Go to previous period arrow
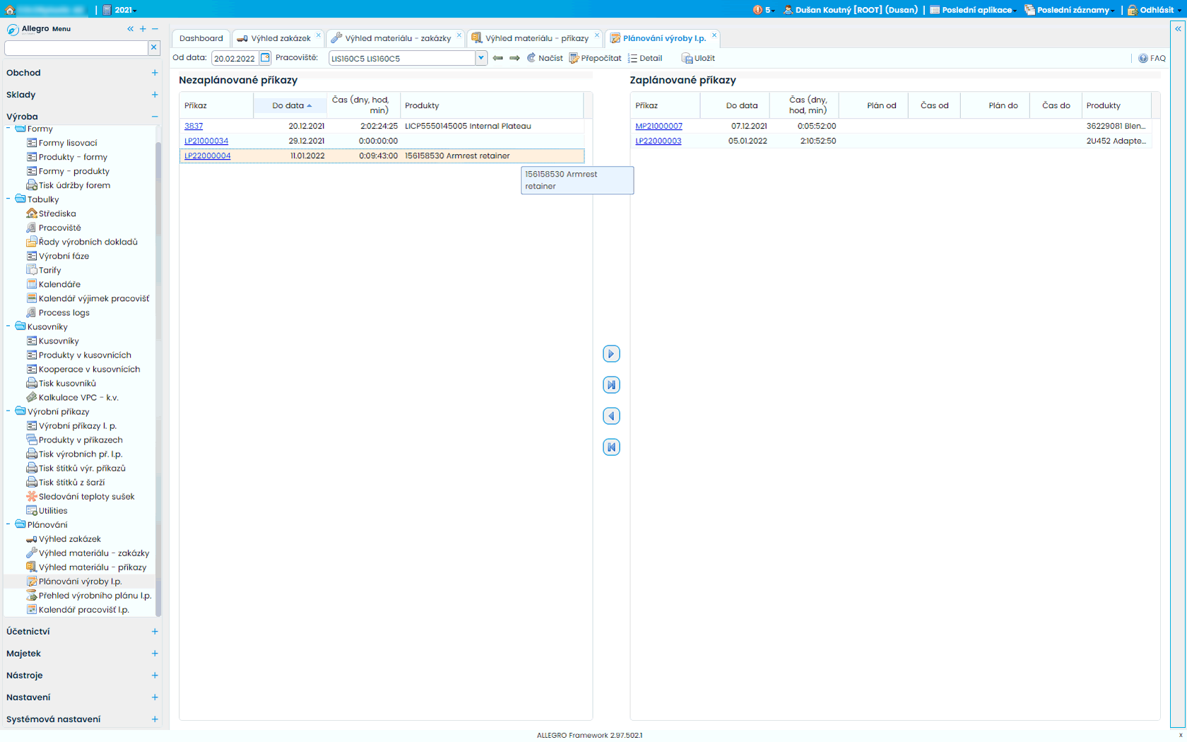Viewport: 1187px width, 742px height. (x=498, y=58)
